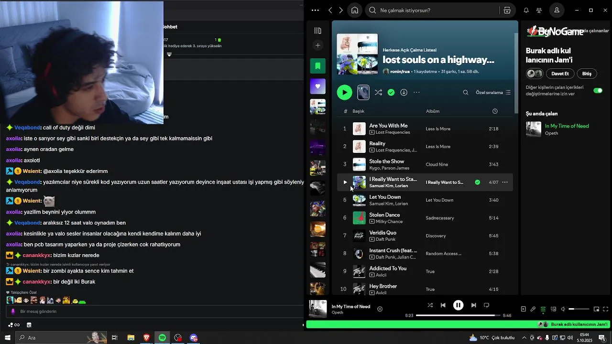
Task: Add current song to Liked Songs
Action: point(380,309)
